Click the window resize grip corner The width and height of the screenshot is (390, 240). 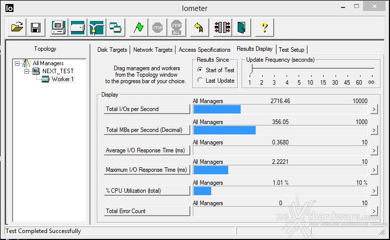[x=382, y=232]
